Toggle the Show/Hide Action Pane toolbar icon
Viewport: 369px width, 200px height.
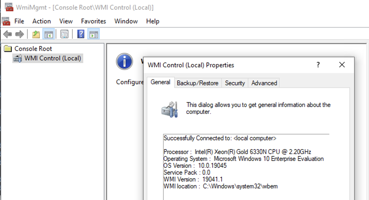click(x=93, y=34)
